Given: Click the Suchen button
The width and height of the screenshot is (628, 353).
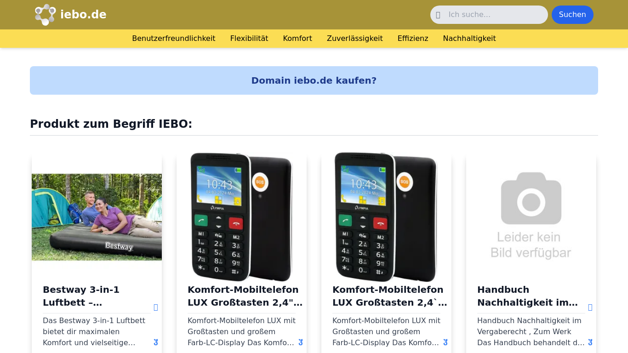Looking at the screenshot, I should tap(572, 15).
